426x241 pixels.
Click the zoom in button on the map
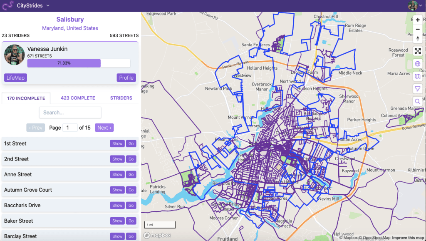pos(418,20)
